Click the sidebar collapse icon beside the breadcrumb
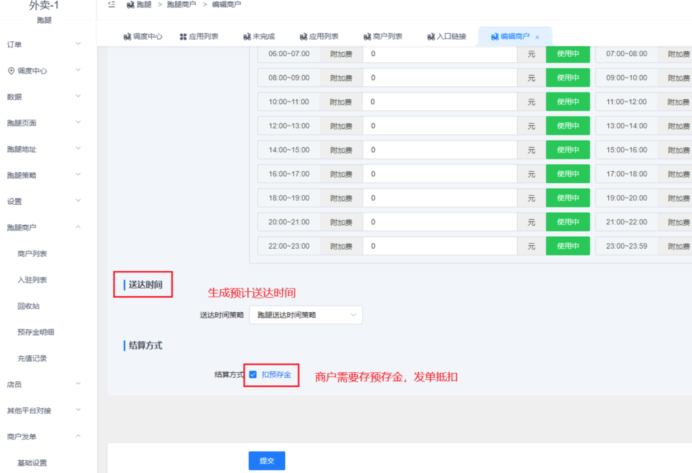 [x=112, y=5]
